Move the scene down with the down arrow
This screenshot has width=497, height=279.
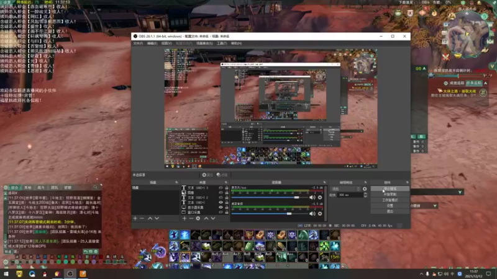pos(157,218)
